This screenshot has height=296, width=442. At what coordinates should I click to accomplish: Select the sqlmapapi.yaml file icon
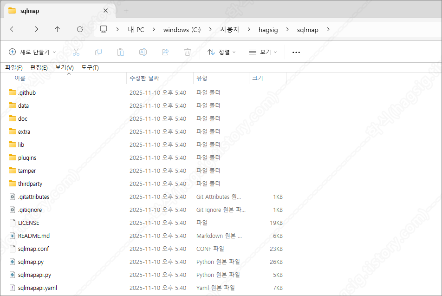13,288
